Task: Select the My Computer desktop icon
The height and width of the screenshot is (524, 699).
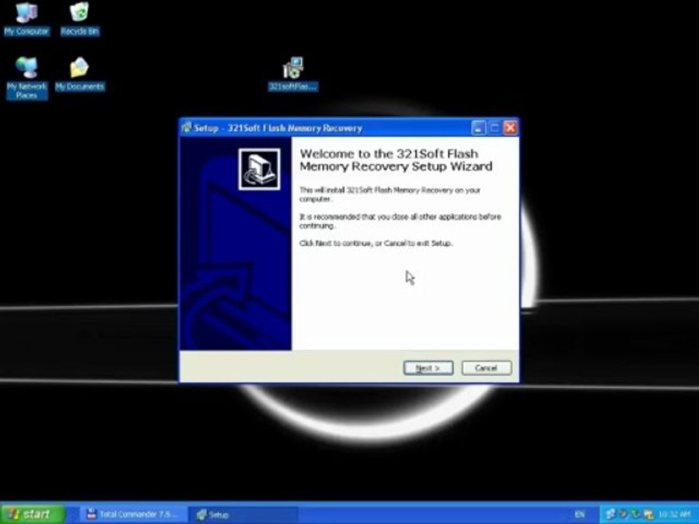Action: tap(26, 19)
